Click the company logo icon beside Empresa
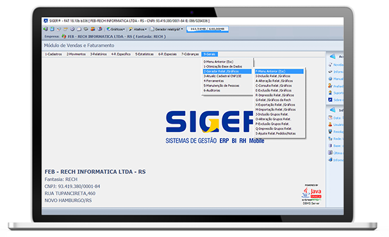Viewport: 389px width, 237px height. click(x=64, y=37)
